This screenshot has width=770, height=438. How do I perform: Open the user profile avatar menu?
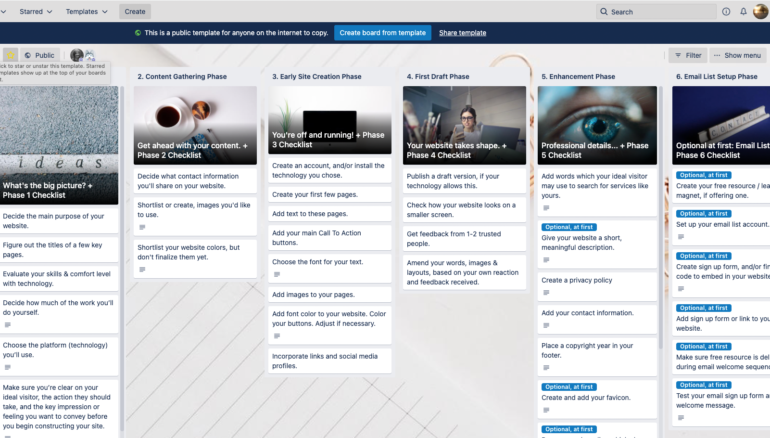point(760,12)
